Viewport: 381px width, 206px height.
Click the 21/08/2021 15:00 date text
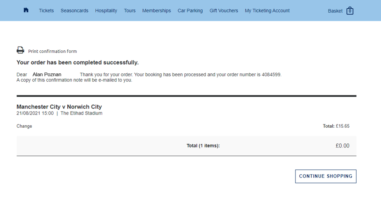(35, 113)
